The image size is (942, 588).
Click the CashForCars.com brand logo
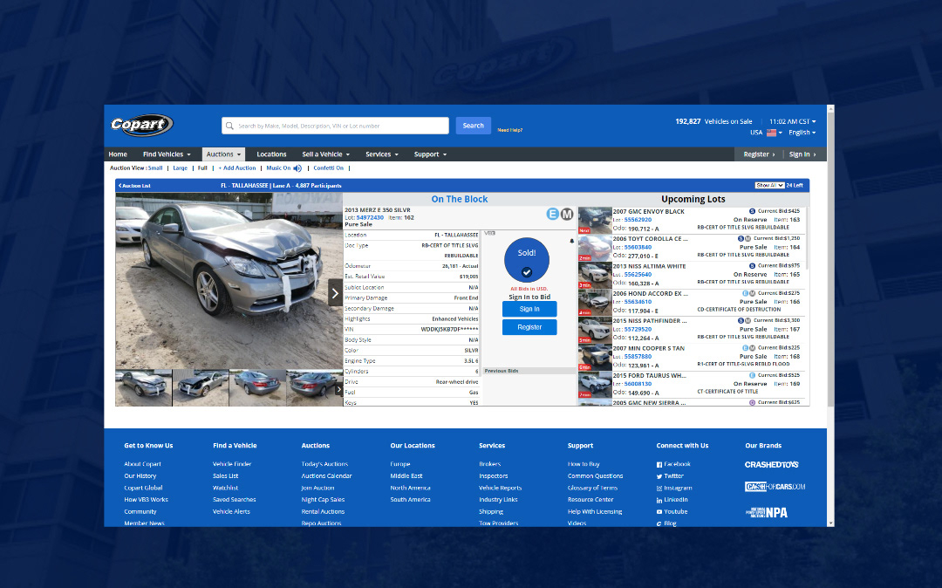[x=775, y=487]
